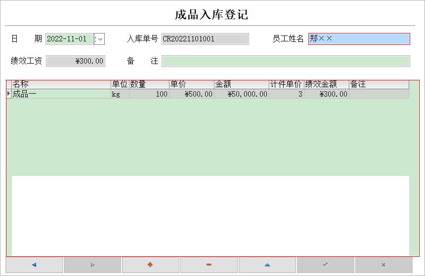The width and height of the screenshot is (425, 276).
Task: Click the 单位 column header
Action: (x=120, y=84)
